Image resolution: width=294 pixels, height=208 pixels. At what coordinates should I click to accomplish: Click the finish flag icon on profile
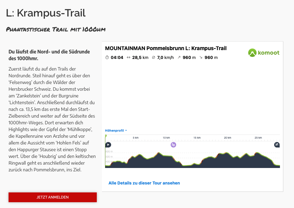(x=277, y=145)
